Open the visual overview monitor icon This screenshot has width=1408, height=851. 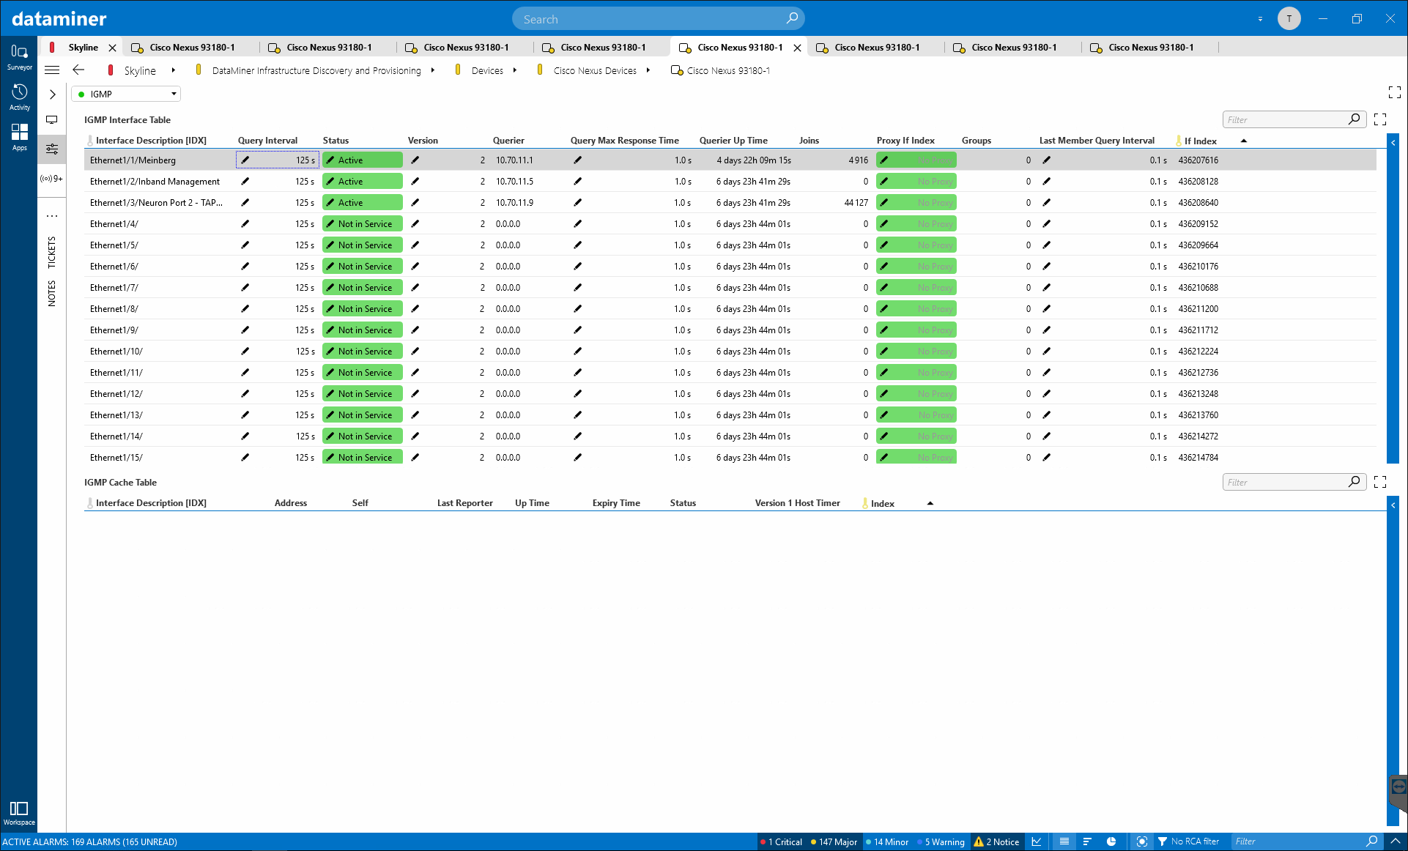pos(52,119)
